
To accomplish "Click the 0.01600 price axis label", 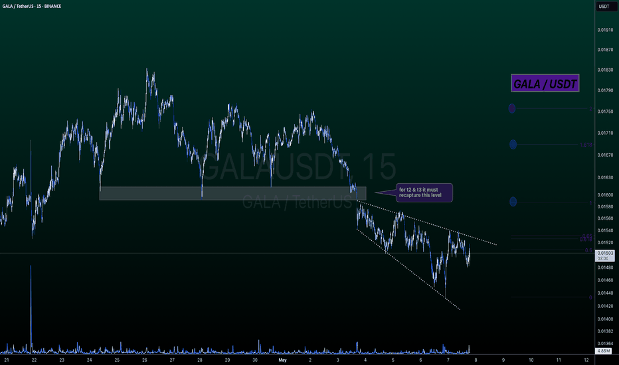I will tap(605, 195).
